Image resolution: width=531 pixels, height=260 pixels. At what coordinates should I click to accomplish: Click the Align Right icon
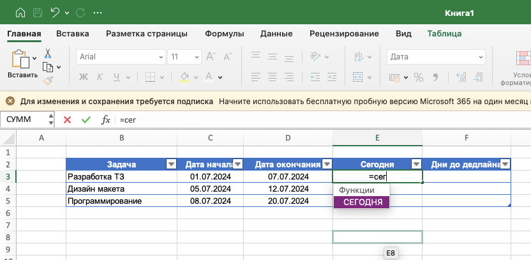[289, 77]
